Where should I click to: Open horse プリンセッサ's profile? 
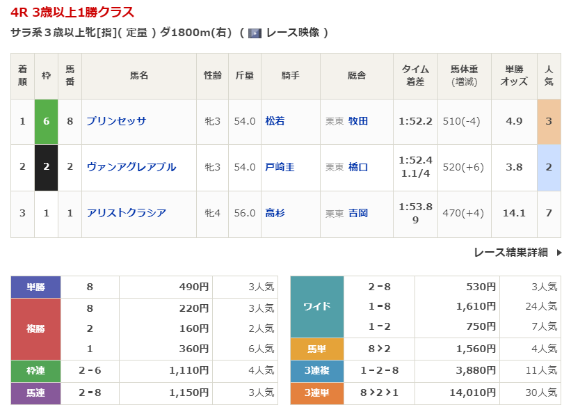click(116, 121)
